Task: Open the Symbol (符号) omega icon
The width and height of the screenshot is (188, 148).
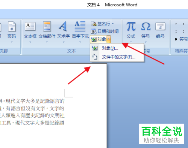Action: point(146,26)
